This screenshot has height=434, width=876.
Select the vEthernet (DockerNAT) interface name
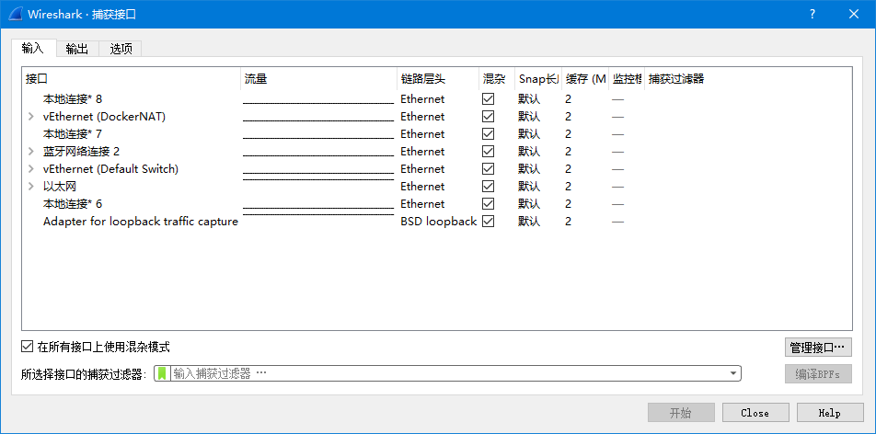105,117
